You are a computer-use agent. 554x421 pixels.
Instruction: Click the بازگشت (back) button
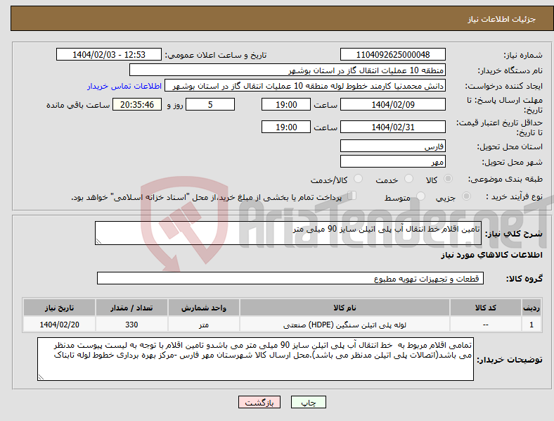(x=259, y=402)
